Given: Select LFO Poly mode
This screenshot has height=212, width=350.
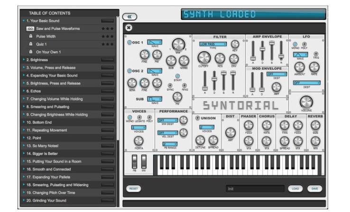Looking at the screenshot, I should point(304,44).
